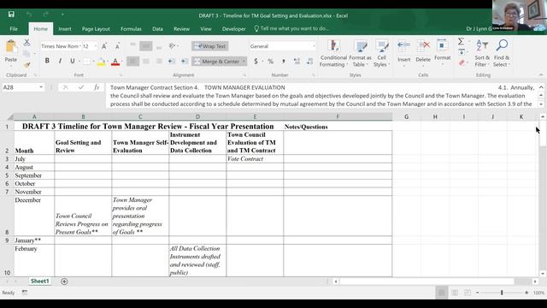The image size is (547, 308).
Task: Apply yellow fill color to cell
Action: click(x=101, y=62)
